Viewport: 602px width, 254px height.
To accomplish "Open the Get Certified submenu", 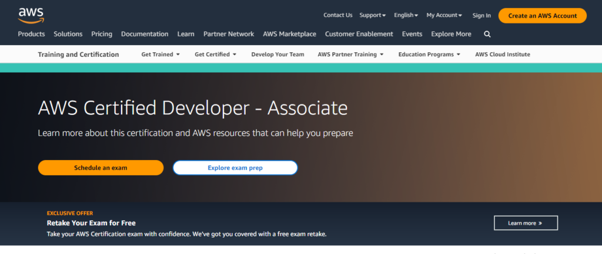I will (215, 55).
